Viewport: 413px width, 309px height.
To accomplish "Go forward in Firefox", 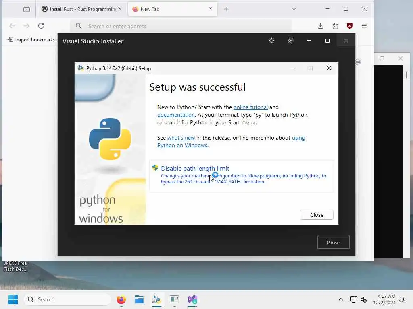I will tap(26, 26).
